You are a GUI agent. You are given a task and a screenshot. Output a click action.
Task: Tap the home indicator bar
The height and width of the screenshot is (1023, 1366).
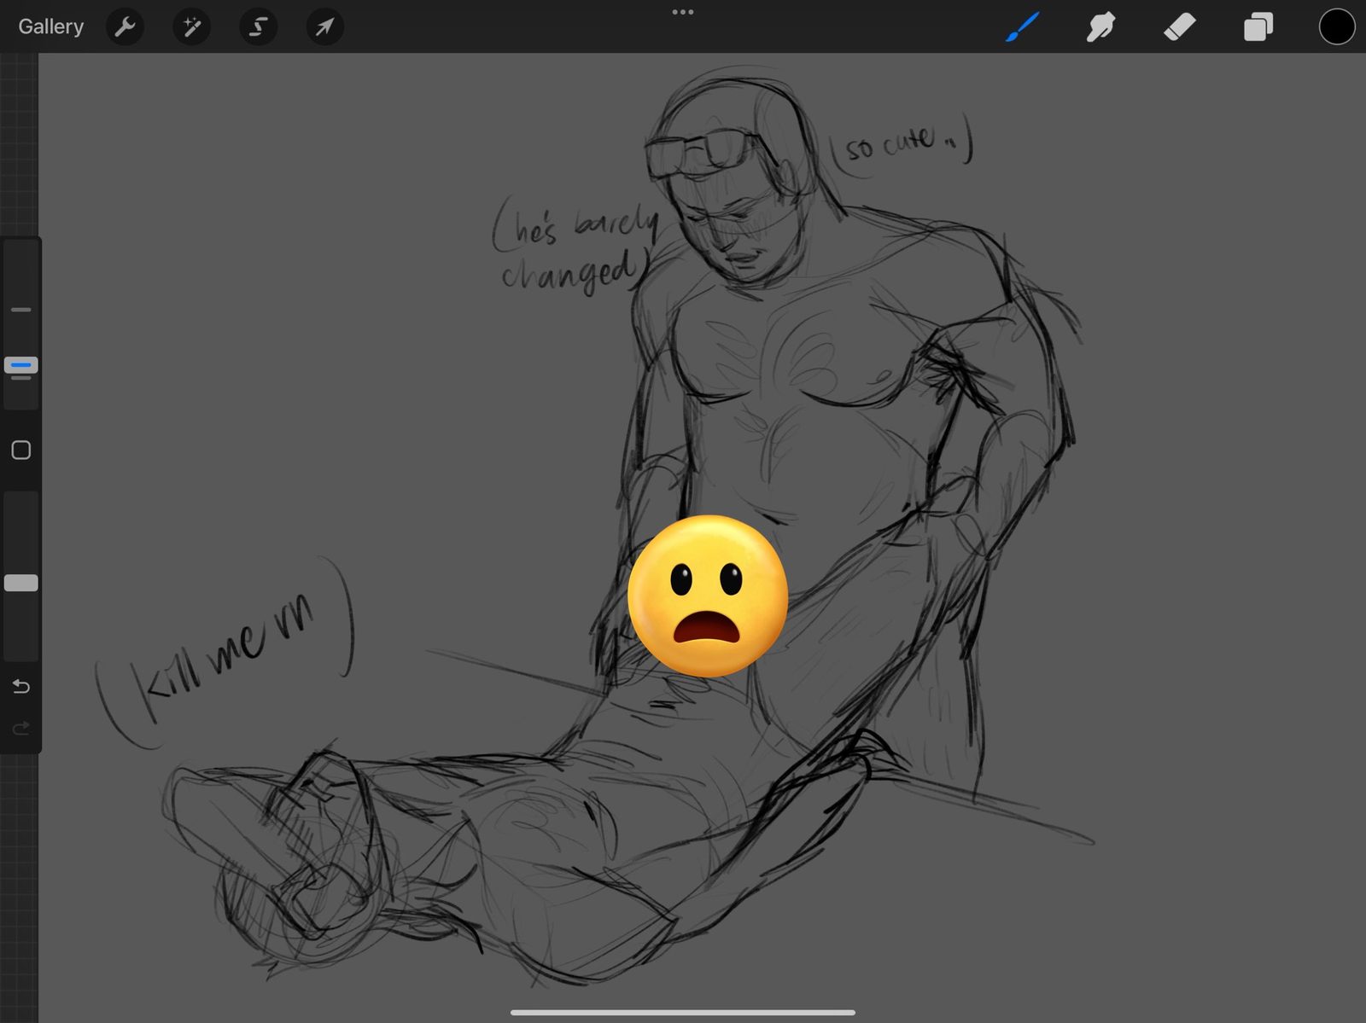pos(683,1013)
